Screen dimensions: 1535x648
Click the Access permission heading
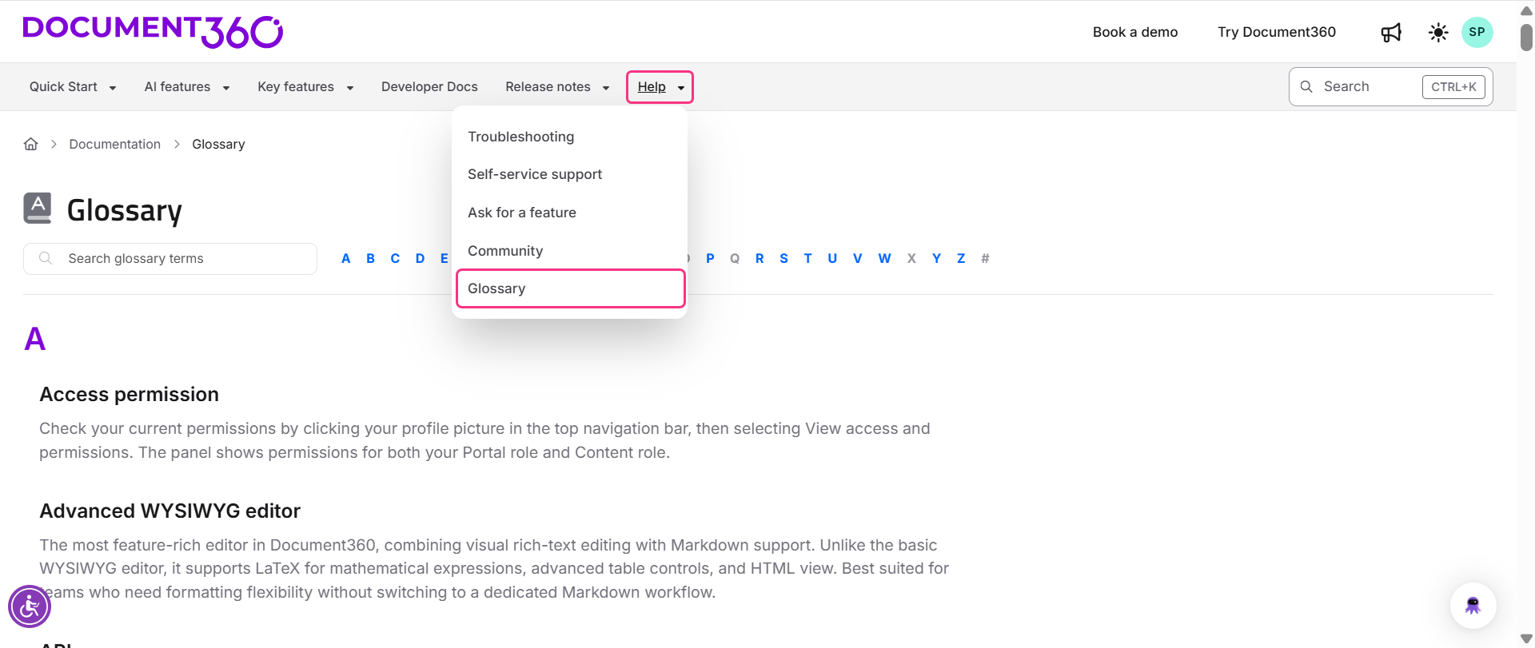[x=129, y=394]
